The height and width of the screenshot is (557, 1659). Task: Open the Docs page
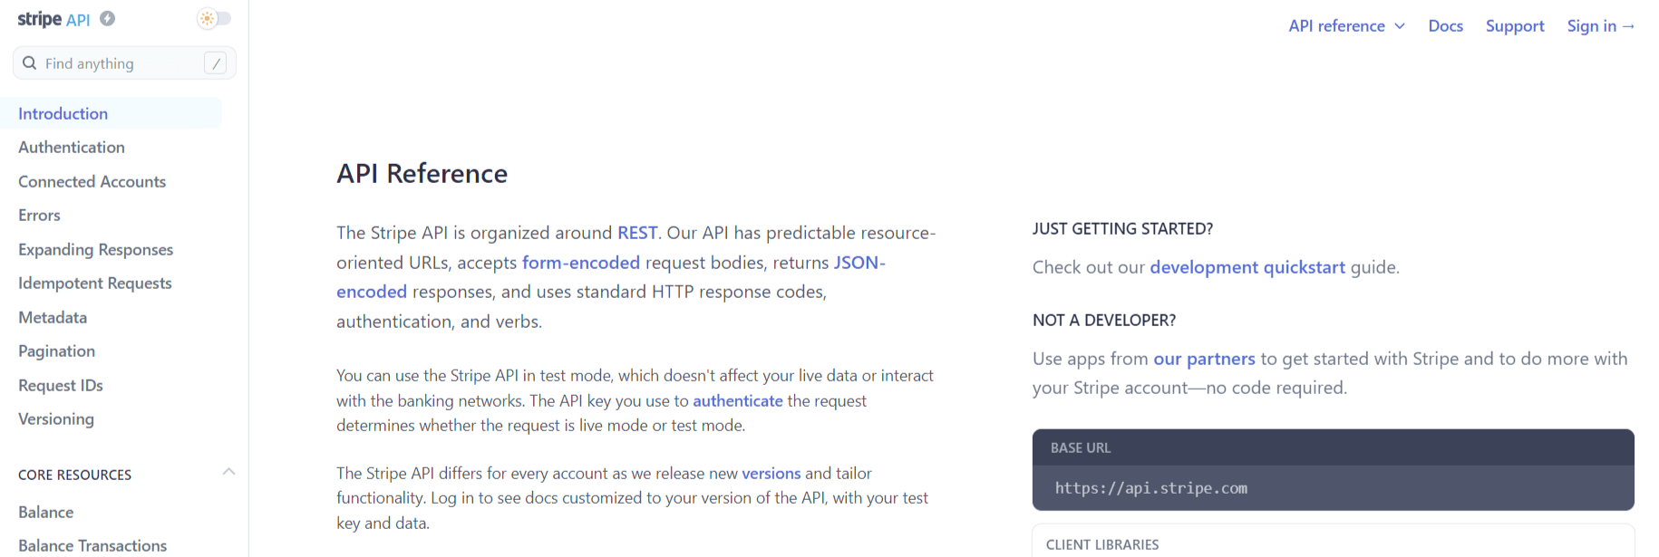click(x=1445, y=25)
